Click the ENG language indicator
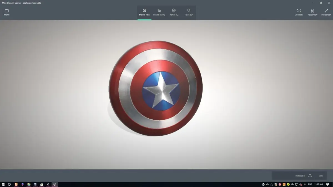Viewport: 333px width, 187px height. point(310,184)
